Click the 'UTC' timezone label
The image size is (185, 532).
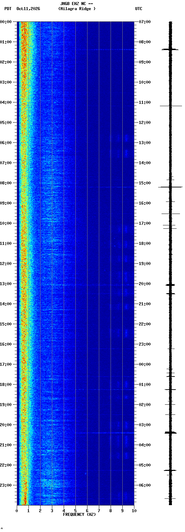[139, 9]
